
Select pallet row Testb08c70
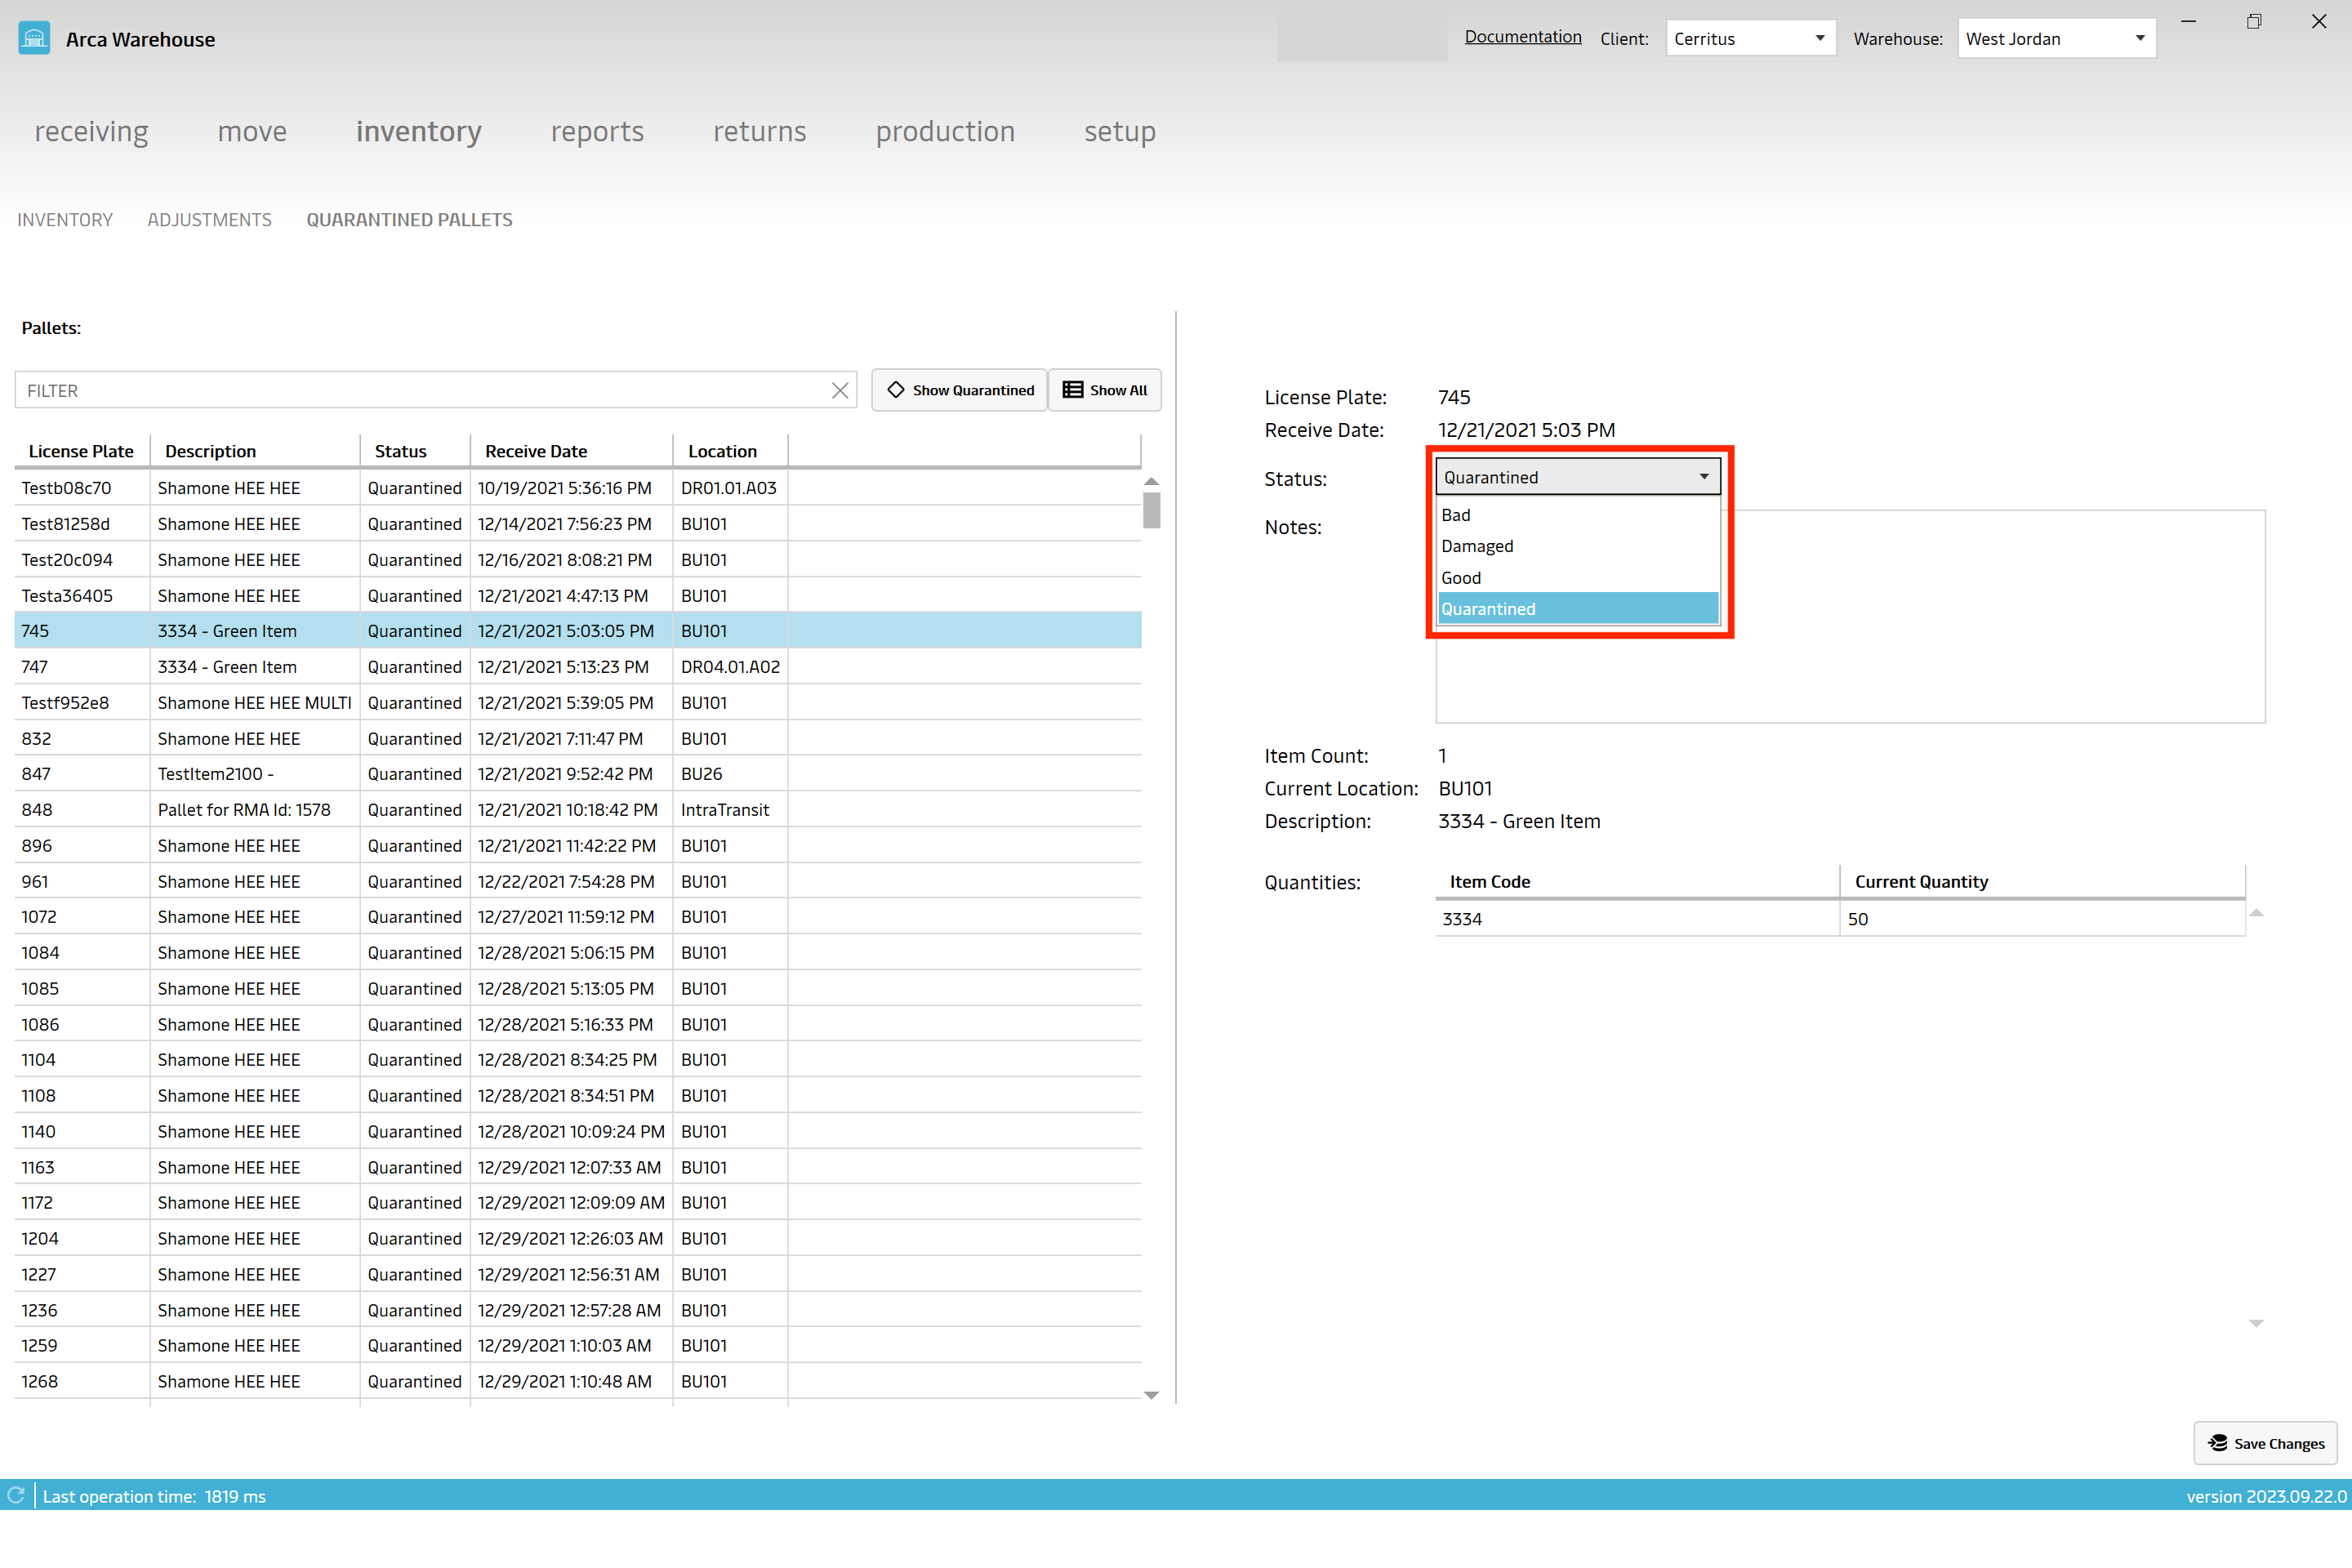point(578,488)
